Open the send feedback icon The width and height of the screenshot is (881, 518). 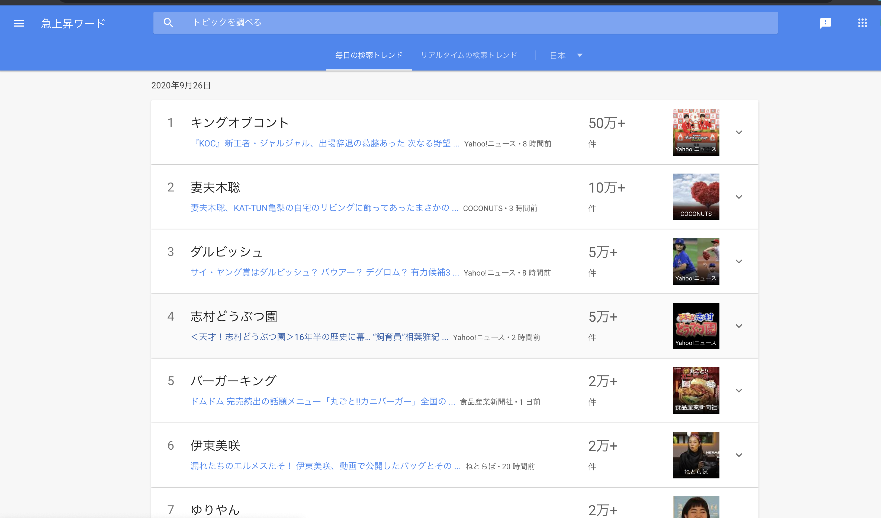[x=825, y=23]
